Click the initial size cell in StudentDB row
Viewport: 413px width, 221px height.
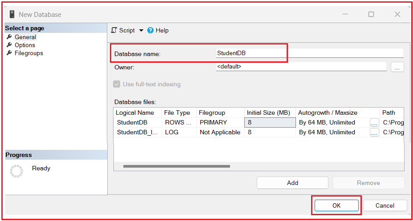pos(270,123)
